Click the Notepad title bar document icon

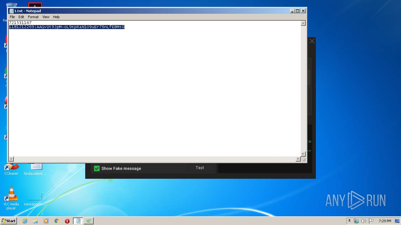coord(11,11)
